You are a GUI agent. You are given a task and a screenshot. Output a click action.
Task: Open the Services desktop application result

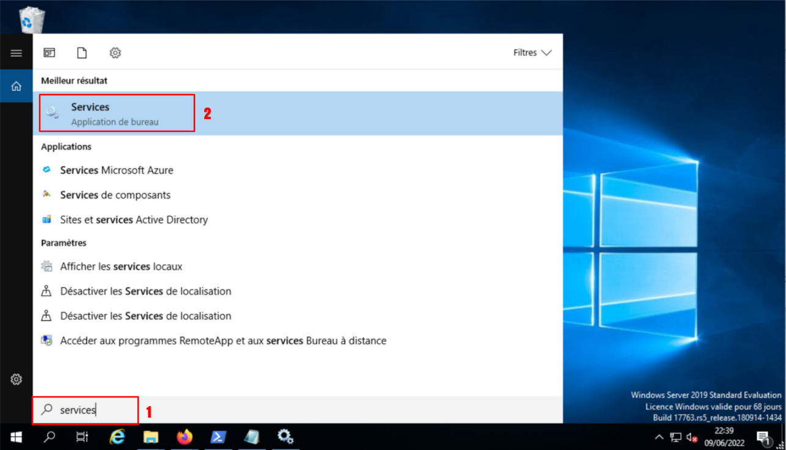116,114
